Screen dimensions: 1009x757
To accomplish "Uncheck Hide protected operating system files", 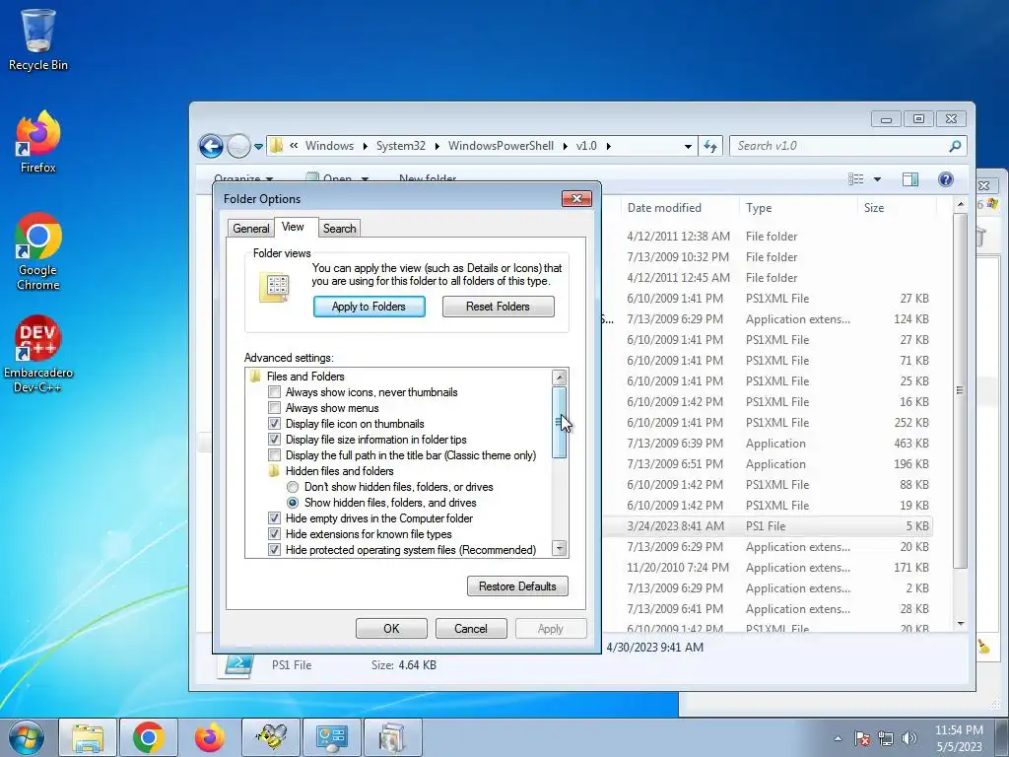I will coord(274,550).
